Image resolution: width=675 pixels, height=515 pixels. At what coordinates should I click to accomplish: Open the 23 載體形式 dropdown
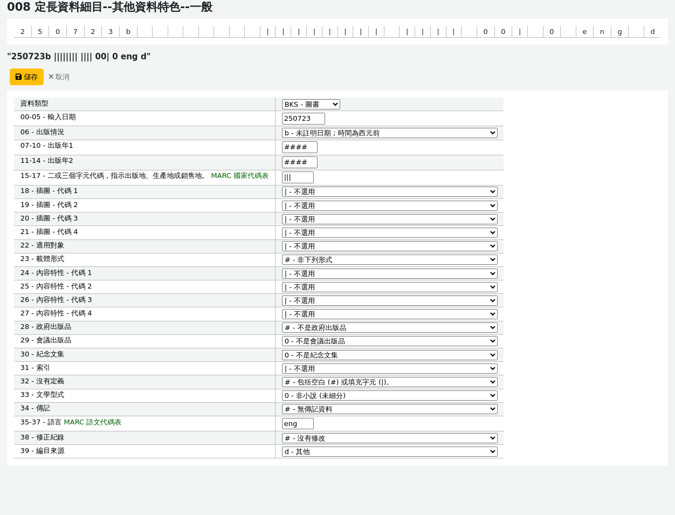click(390, 259)
